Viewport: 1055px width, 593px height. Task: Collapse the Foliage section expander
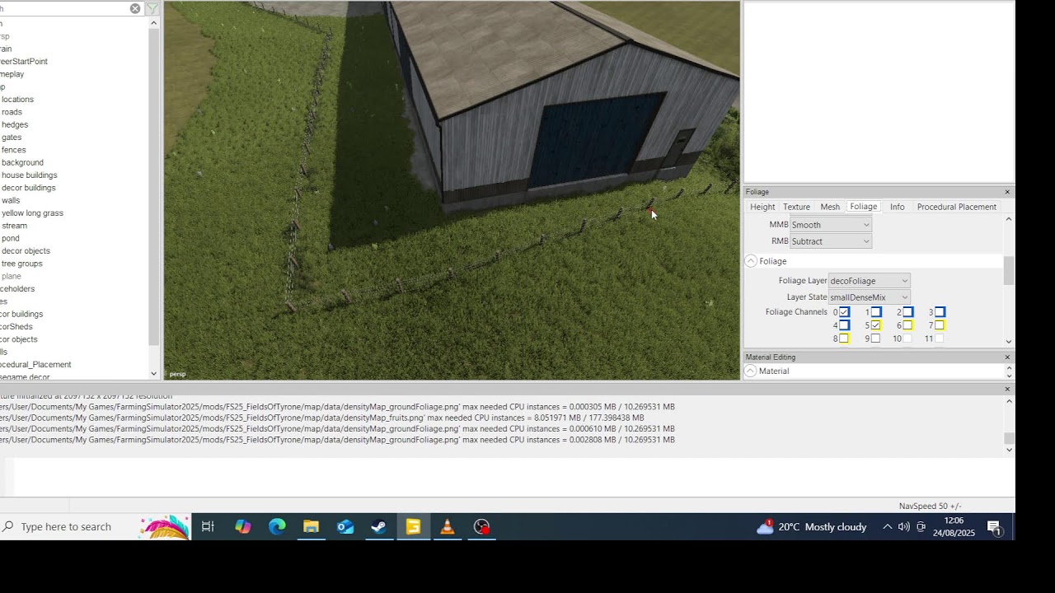tap(751, 261)
